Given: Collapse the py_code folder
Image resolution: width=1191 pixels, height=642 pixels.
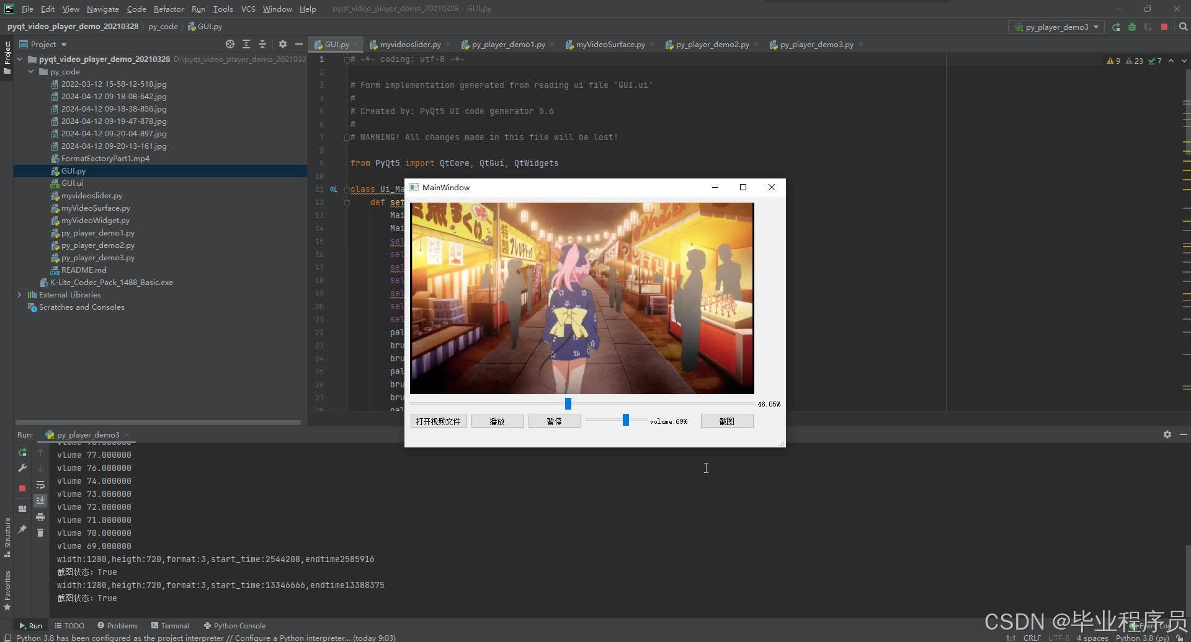Looking at the screenshot, I should click(31, 71).
